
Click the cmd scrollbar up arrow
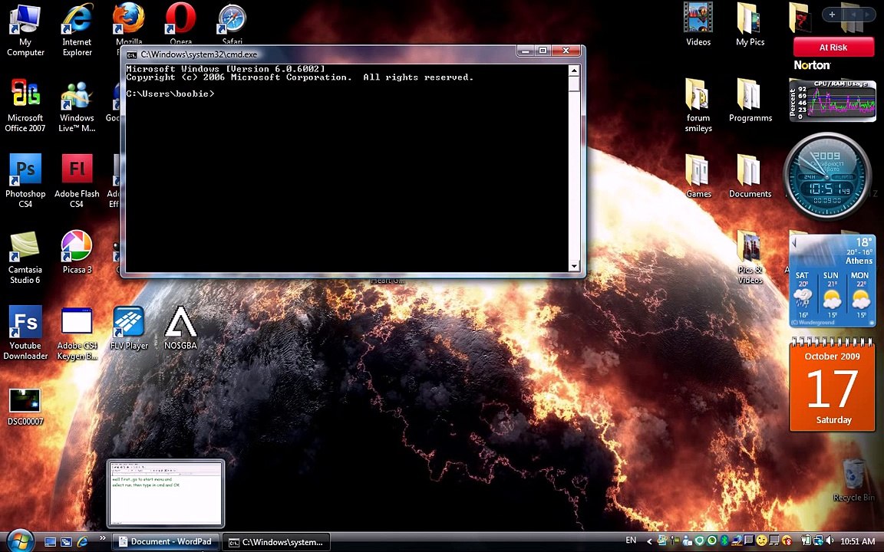coord(574,71)
